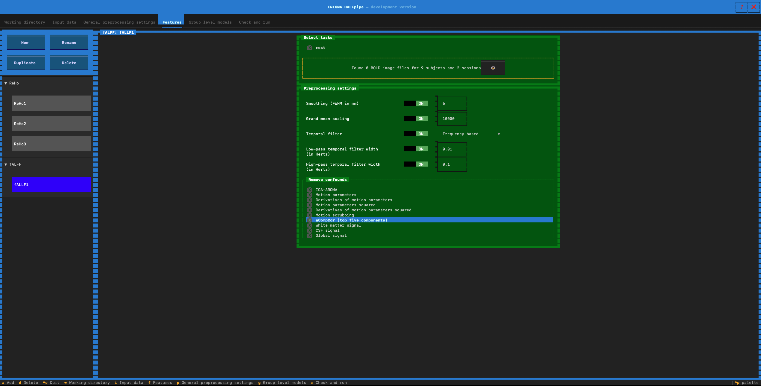The width and height of the screenshot is (761, 386).
Task: Click the High-pass filter width field
Action: point(452,164)
